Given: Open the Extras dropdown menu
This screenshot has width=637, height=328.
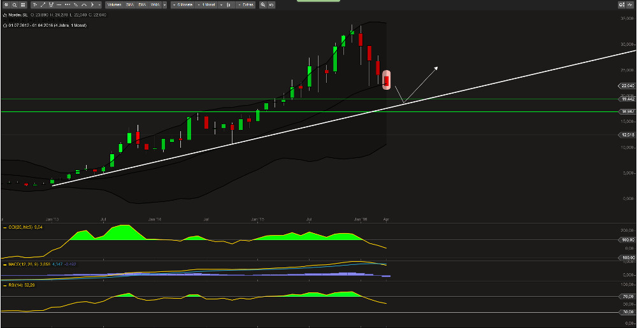Looking at the screenshot, I should pos(245,5).
